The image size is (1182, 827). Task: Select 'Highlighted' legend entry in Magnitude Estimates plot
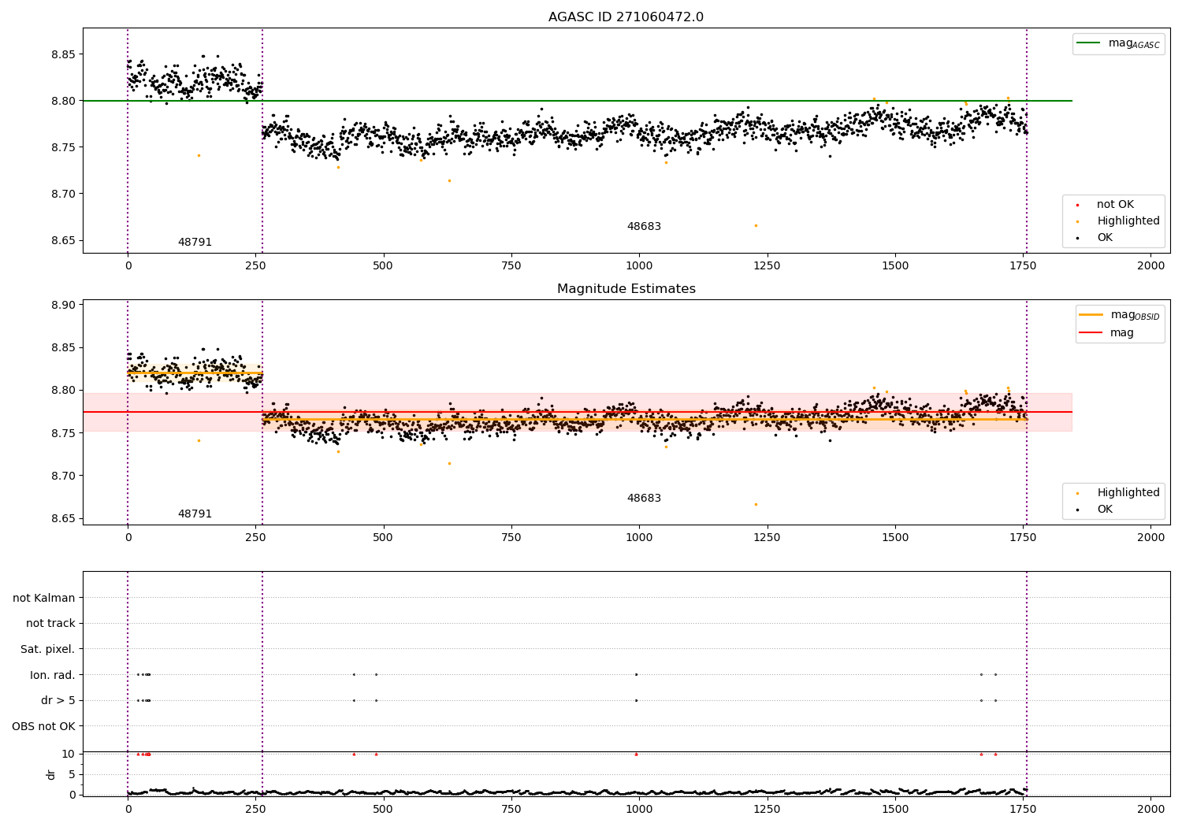tap(1128, 493)
